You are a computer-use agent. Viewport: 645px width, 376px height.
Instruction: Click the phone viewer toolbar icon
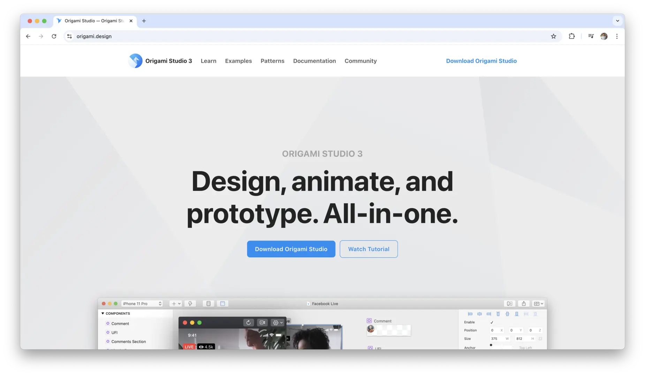point(208,304)
